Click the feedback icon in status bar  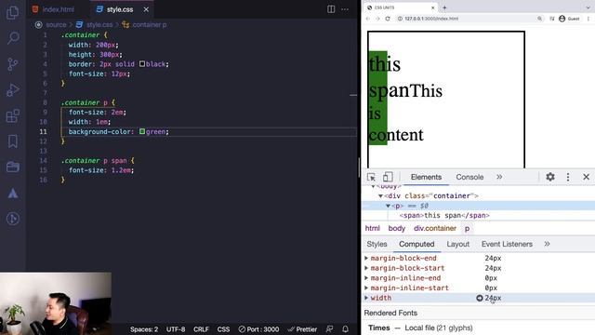[329, 329]
